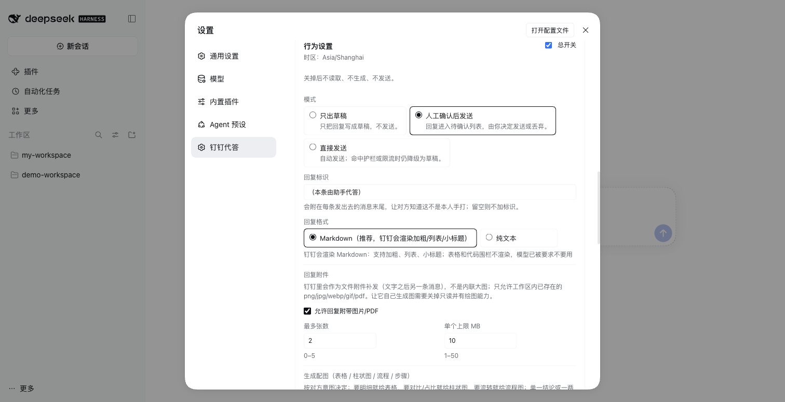Viewport: 785px width, 402px height.
Task: Select 只出草稿 mode radio
Action: [313, 115]
